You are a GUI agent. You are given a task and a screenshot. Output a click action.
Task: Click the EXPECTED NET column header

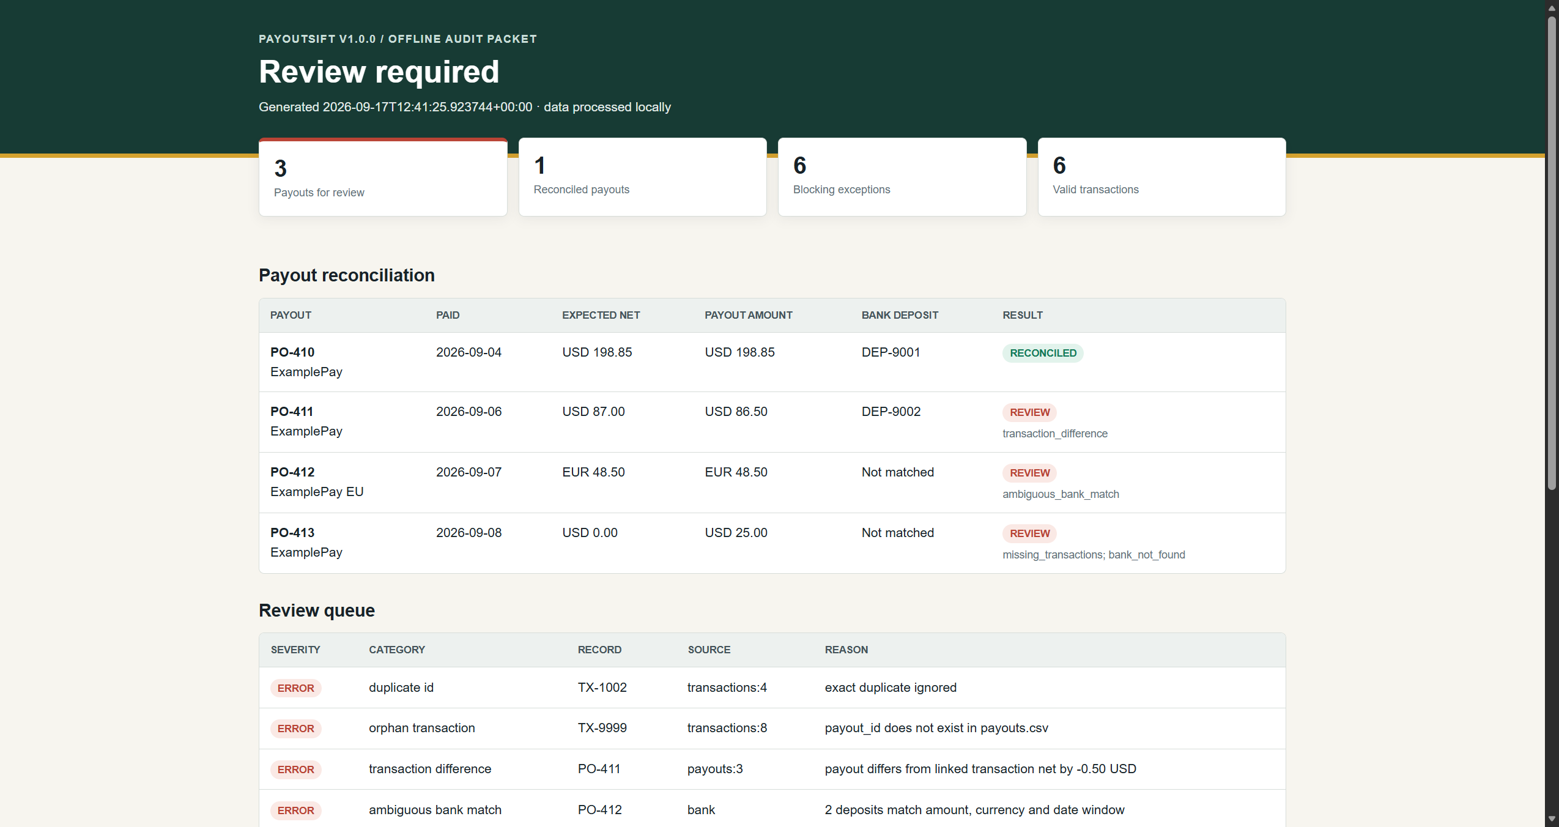point(601,315)
